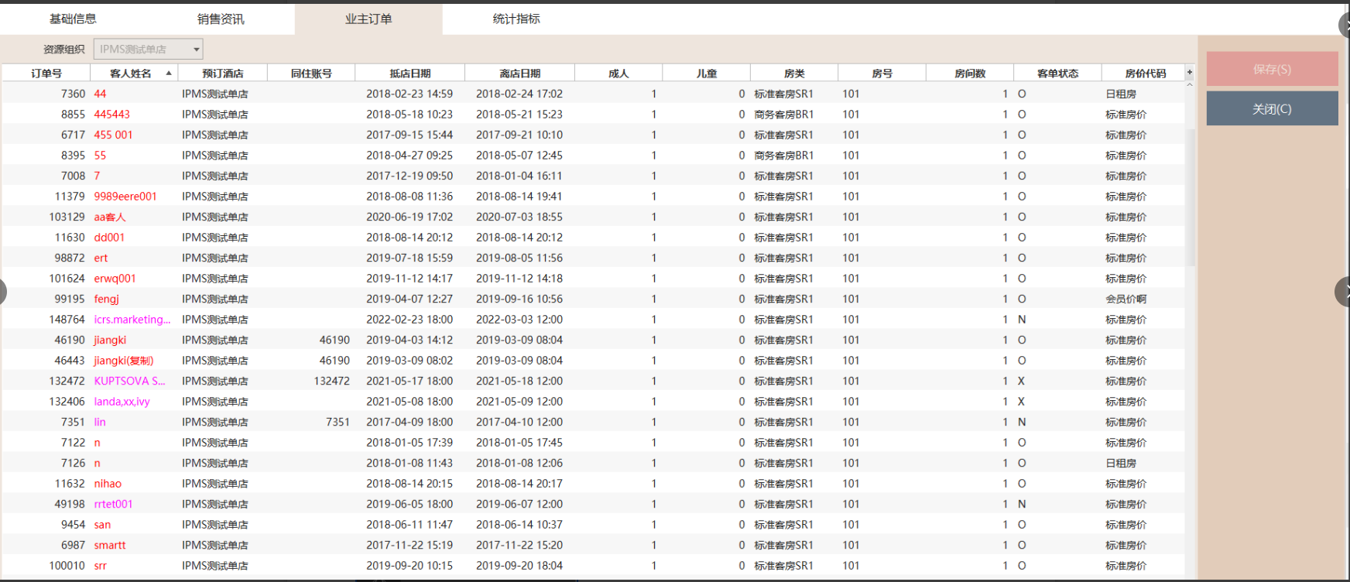Open the 销售资讯 tab

[x=221, y=19]
